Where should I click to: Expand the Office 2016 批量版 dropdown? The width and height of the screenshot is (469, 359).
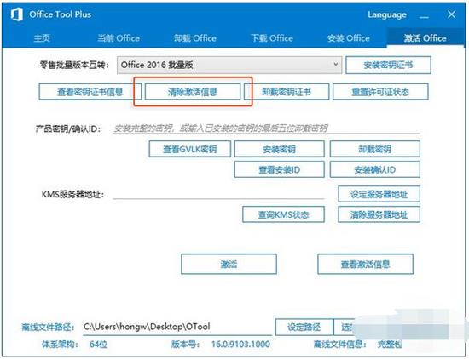[x=229, y=65]
